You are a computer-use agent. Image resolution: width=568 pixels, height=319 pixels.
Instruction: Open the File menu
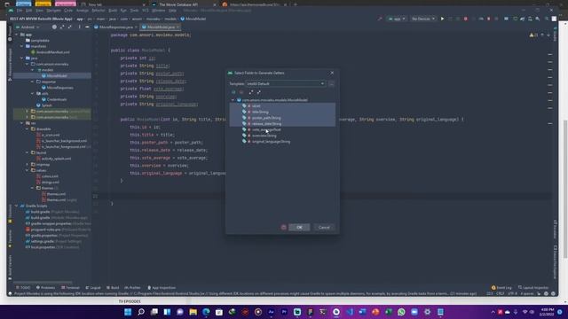coord(19,11)
